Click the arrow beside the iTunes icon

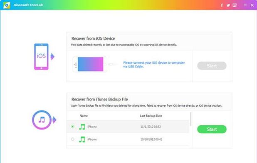[54, 120]
